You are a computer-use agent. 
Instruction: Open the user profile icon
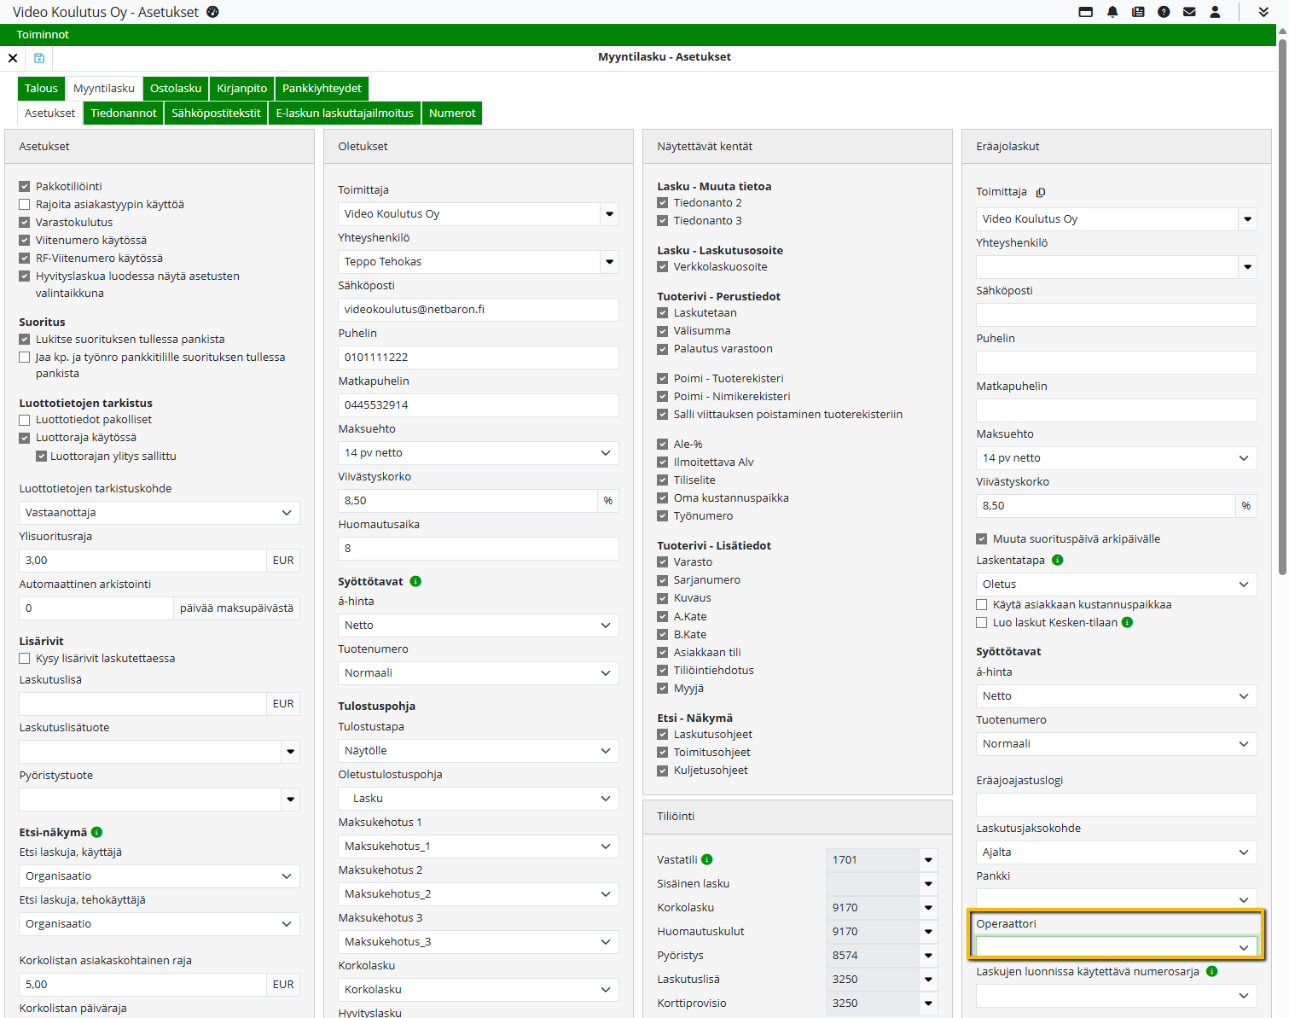pyautogui.click(x=1215, y=12)
